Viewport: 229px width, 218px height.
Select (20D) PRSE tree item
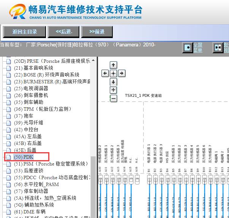(52, 61)
